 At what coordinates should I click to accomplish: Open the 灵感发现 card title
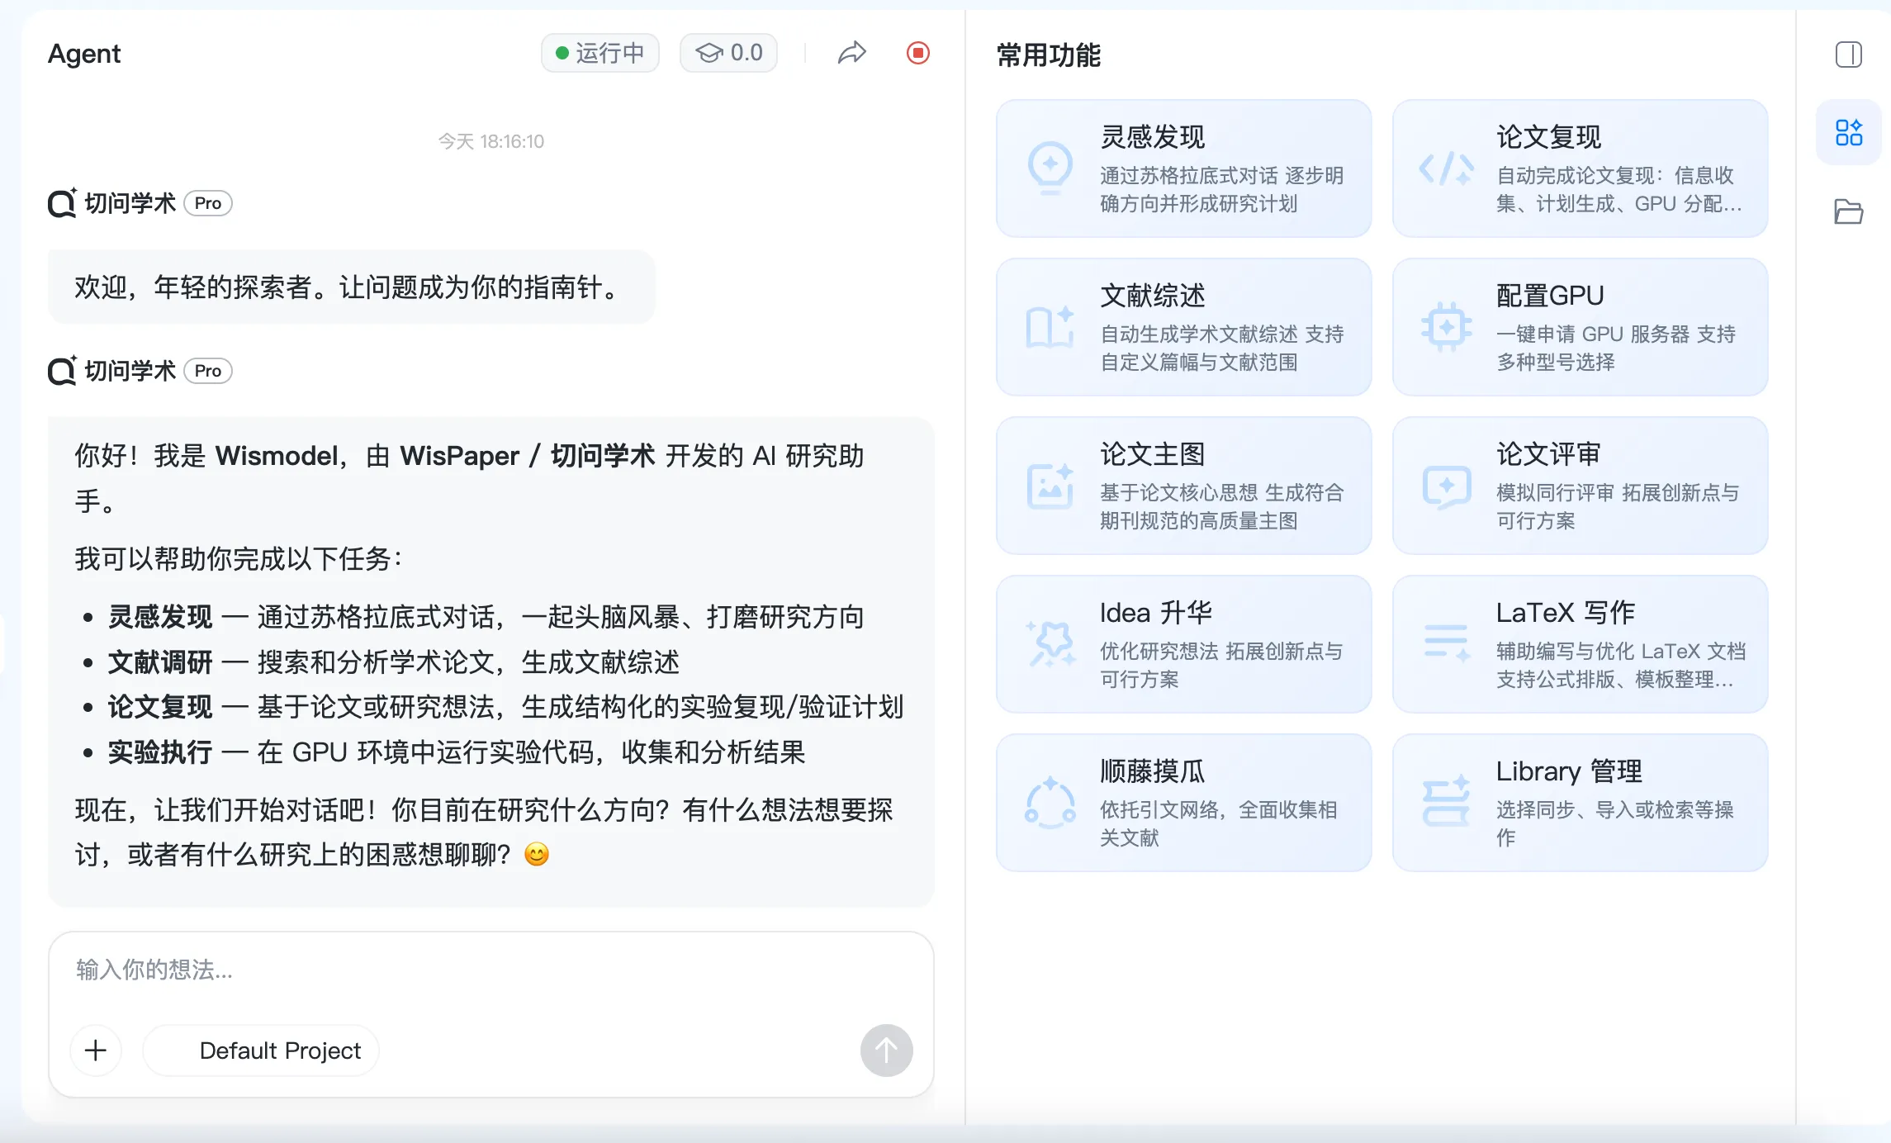pos(1153,137)
